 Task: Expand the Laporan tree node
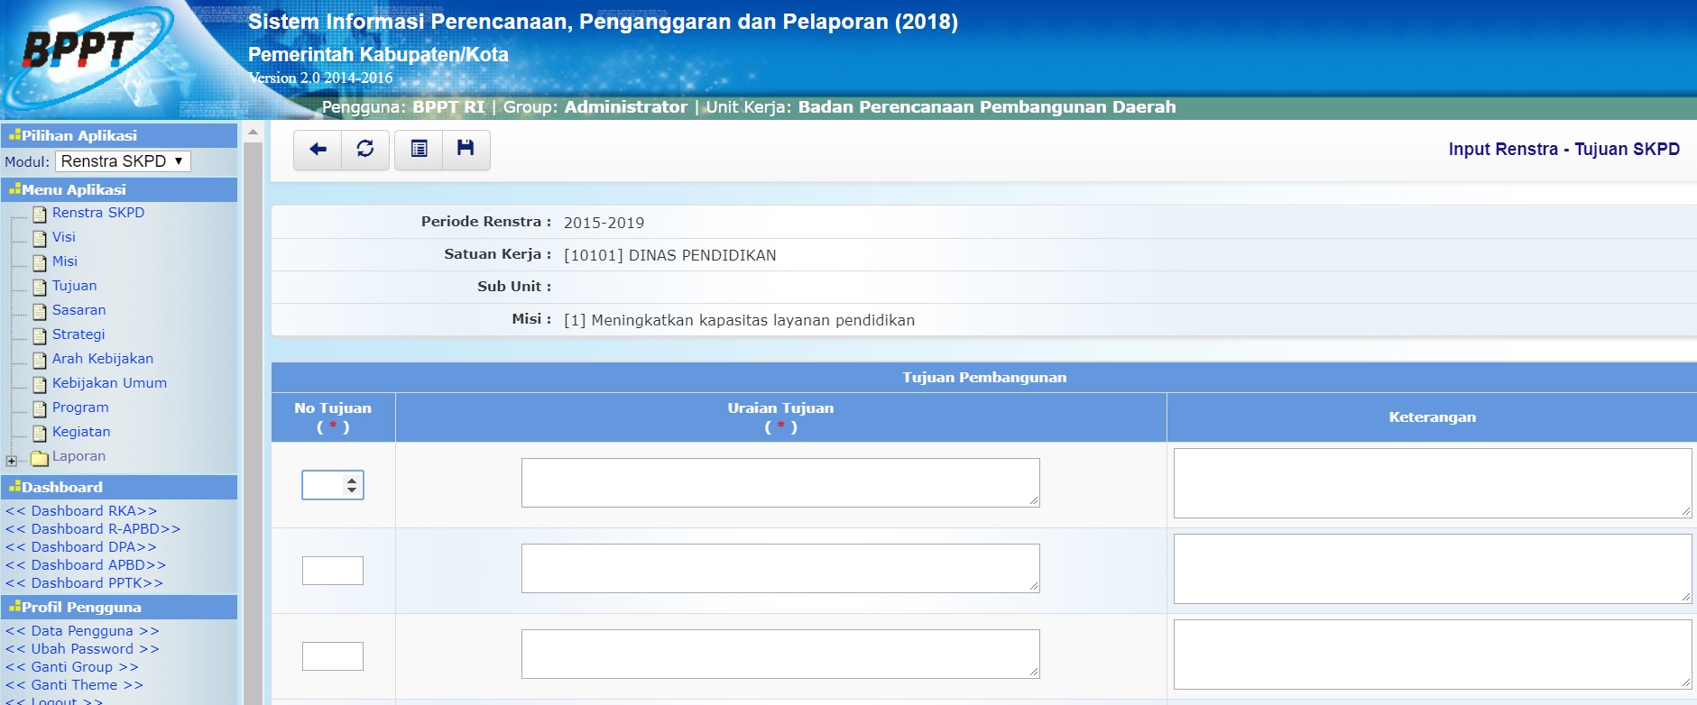click(x=11, y=461)
